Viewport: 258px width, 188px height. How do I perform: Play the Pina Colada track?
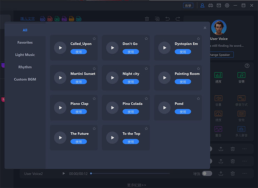[x=112, y=108]
